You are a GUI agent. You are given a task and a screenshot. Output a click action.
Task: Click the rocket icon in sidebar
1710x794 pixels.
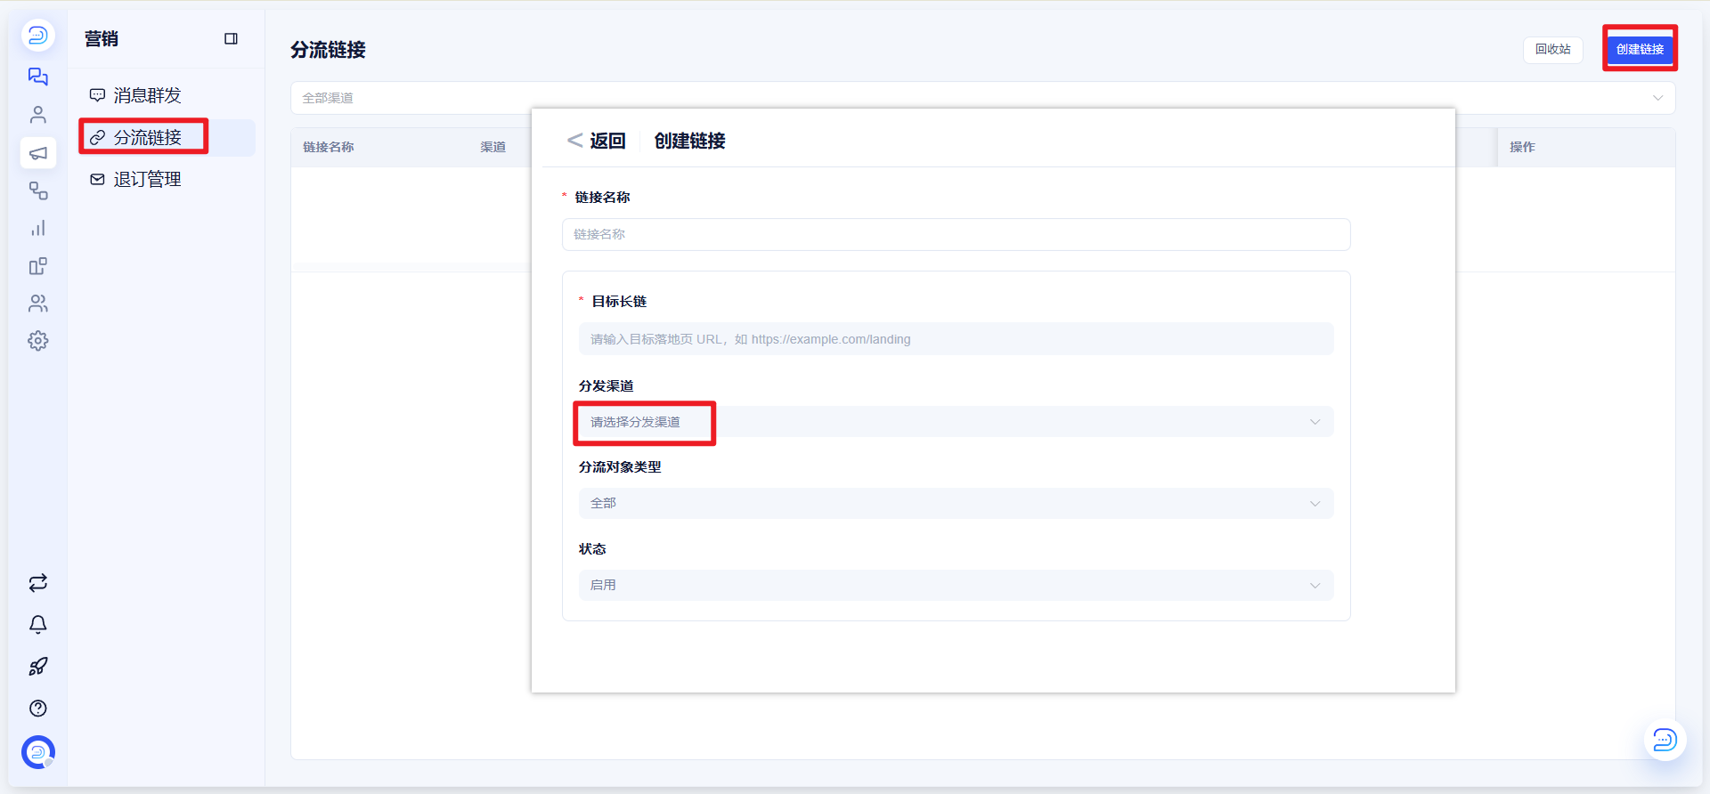coord(37,667)
